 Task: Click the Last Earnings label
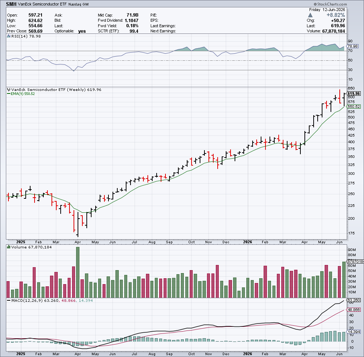(163, 26)
